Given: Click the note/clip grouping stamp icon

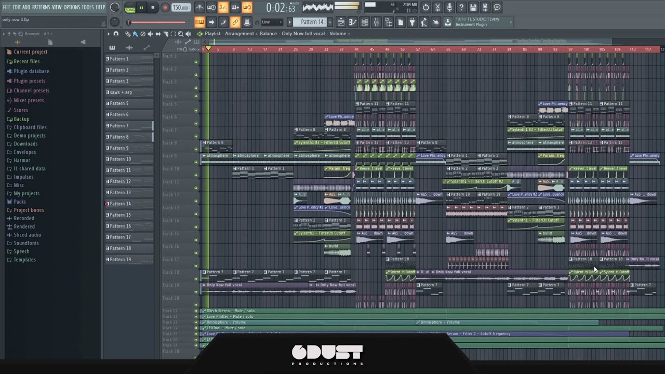Looking at the screenshot, I should (247, 22).
